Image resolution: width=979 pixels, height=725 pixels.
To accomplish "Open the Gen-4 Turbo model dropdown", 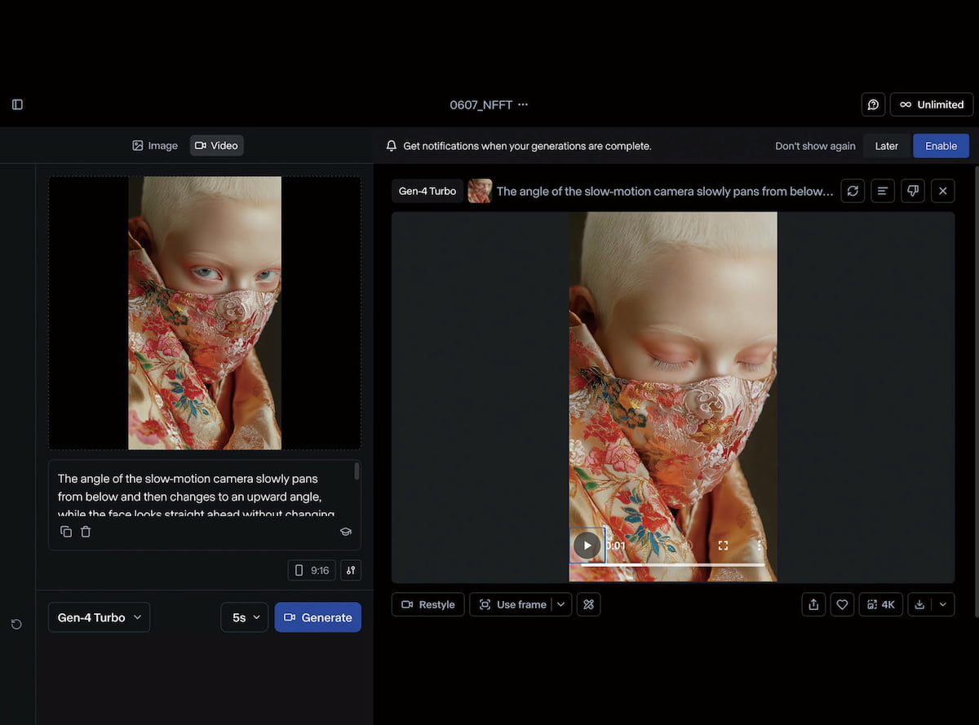I will (x=99, y=617).
